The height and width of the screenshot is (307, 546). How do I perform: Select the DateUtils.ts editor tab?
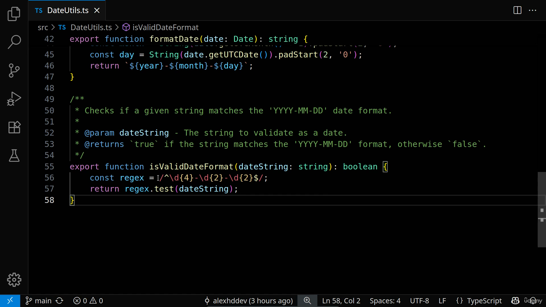[67, 11]
